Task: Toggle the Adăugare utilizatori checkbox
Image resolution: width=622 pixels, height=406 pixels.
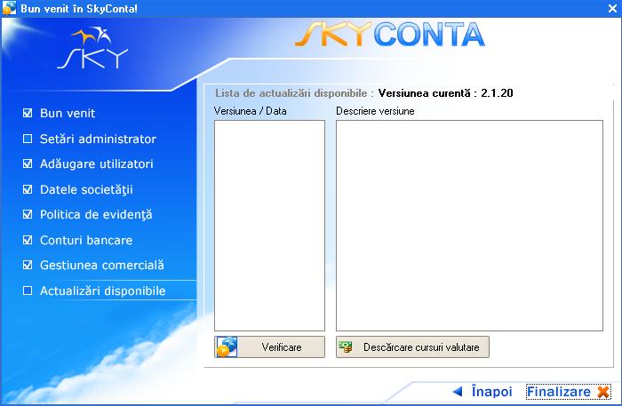Action: coord(28,163)
